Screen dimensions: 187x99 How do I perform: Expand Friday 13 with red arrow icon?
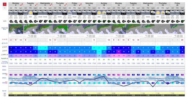(x=80, y=5)
